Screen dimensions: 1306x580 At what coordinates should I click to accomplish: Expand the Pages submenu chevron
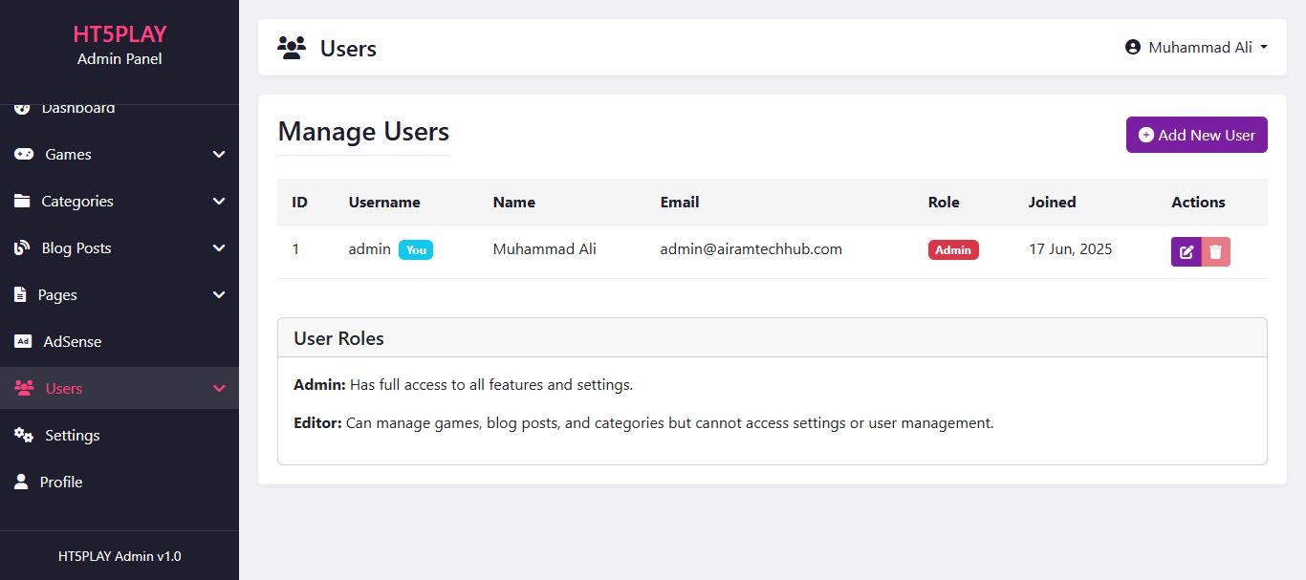pyautogui.click(x=219, y=294)
